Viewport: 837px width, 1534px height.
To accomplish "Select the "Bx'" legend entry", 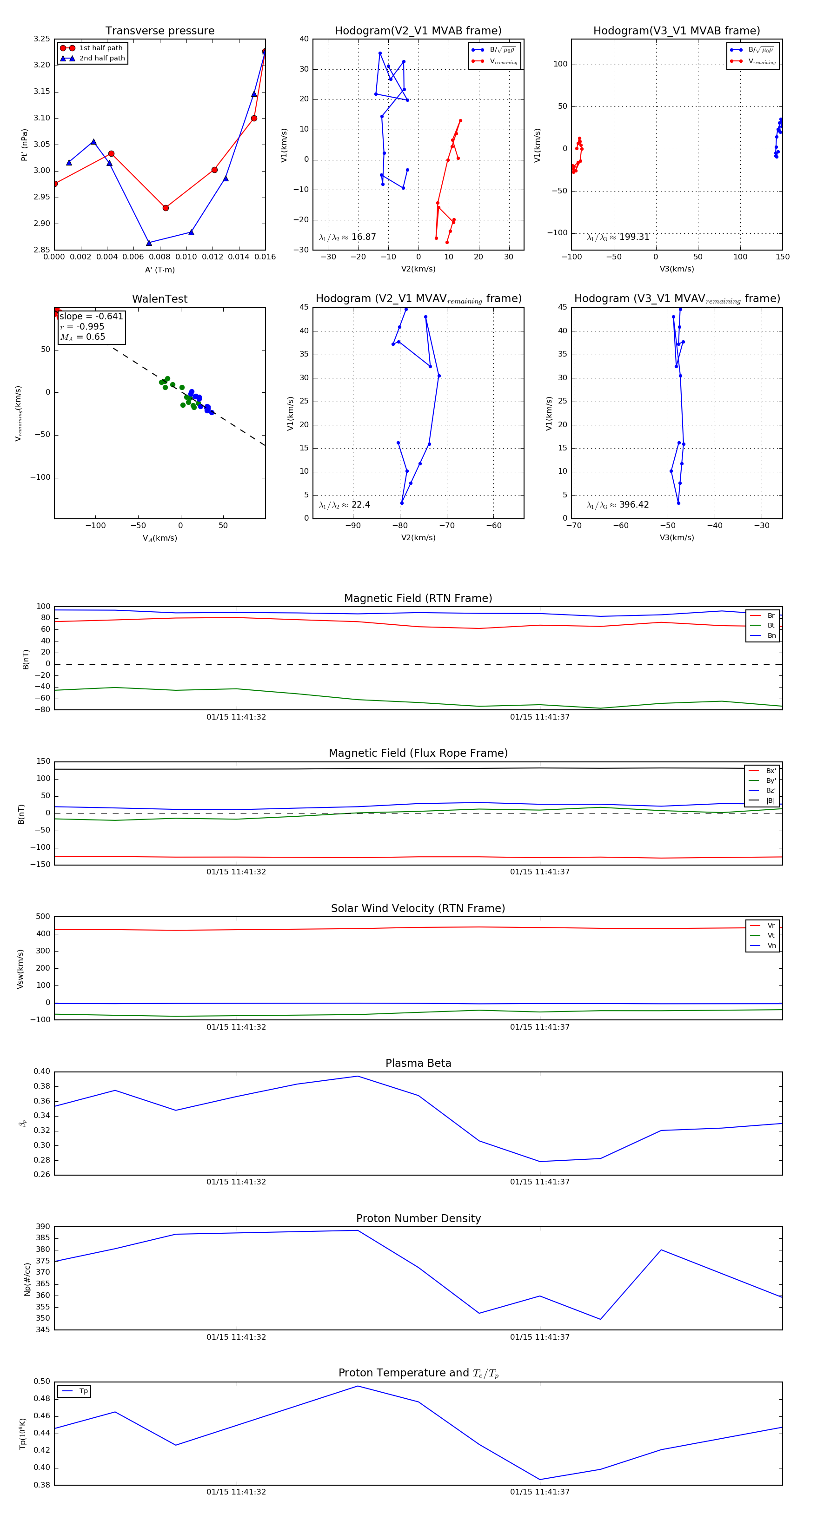I will 762,771.
